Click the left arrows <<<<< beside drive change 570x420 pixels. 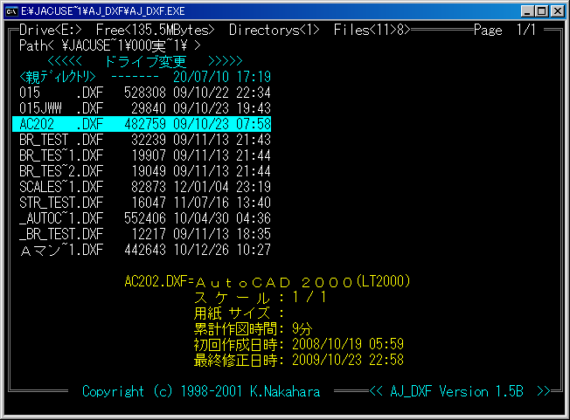(65, 61)
